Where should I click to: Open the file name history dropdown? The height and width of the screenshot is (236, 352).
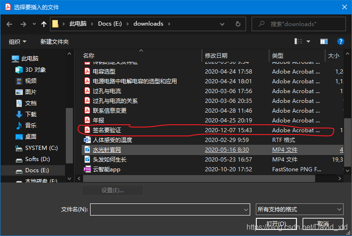[246, 209]
